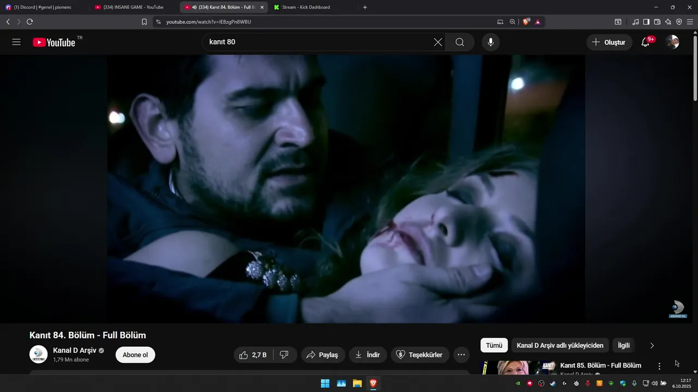Screen dimensions: 698x392
Task: Subscribe with the Abone ol button
Action: tap(135, 355)
